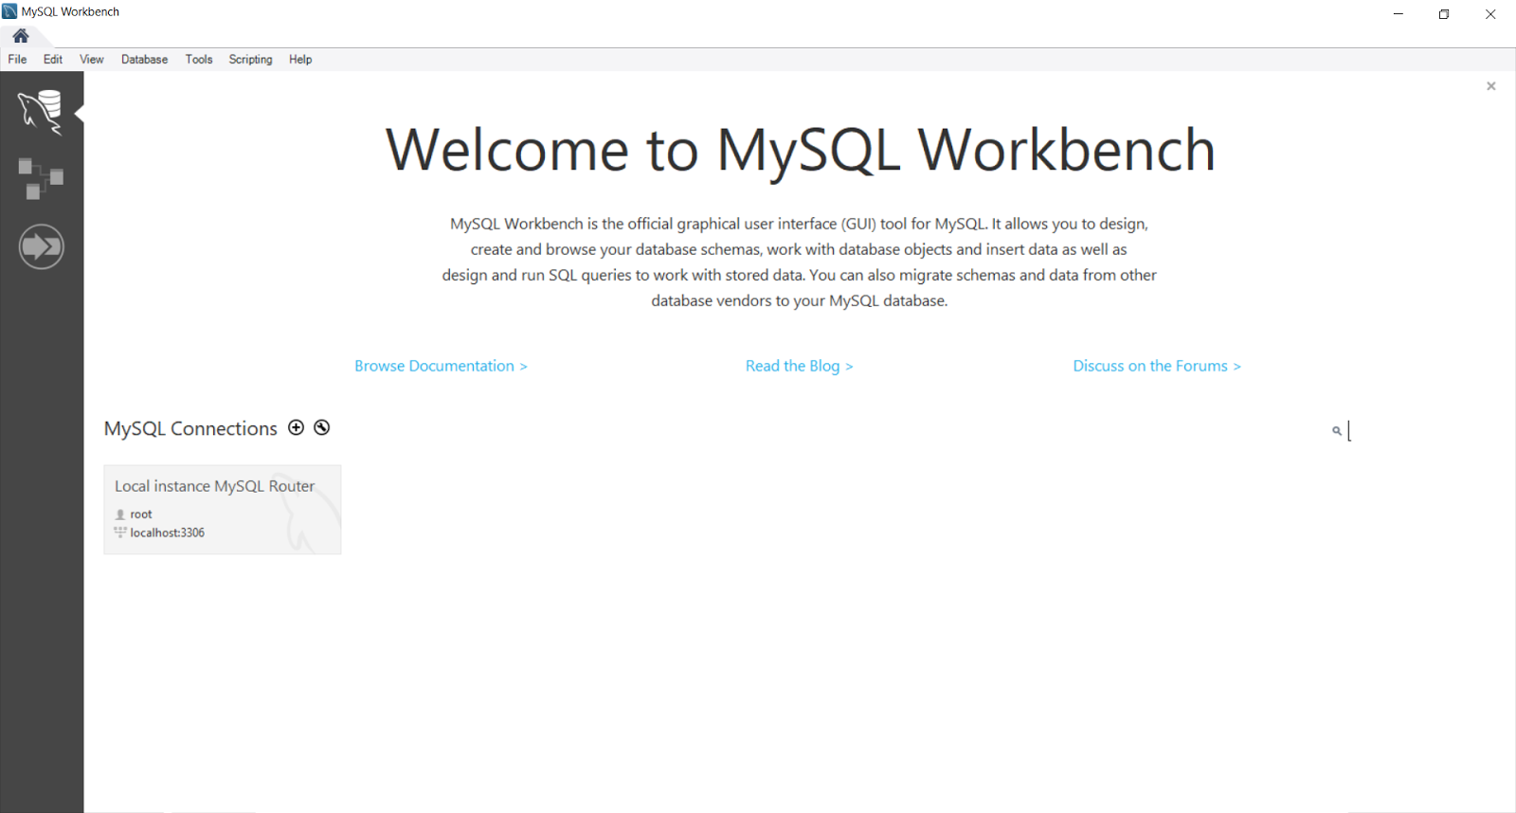Click Discuss on the Forums link

pyautogui.click(x=1157, y=366)
